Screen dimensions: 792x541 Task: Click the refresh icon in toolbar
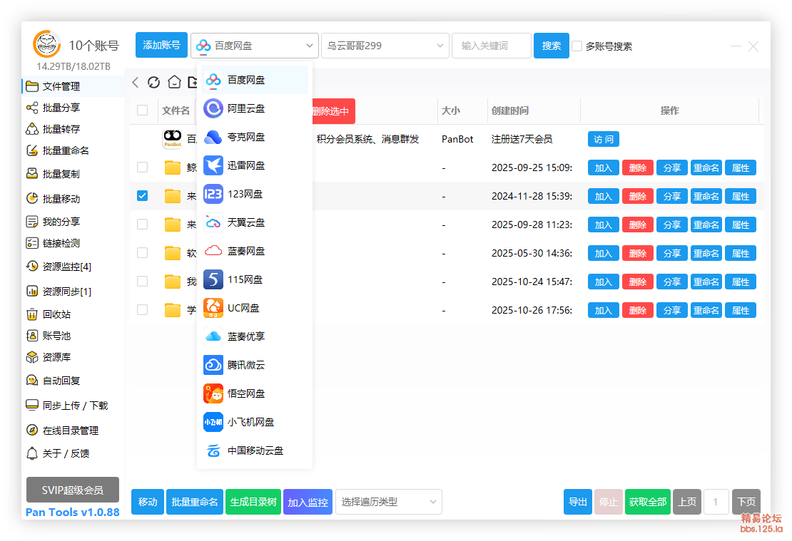click(x=154, y=82)
